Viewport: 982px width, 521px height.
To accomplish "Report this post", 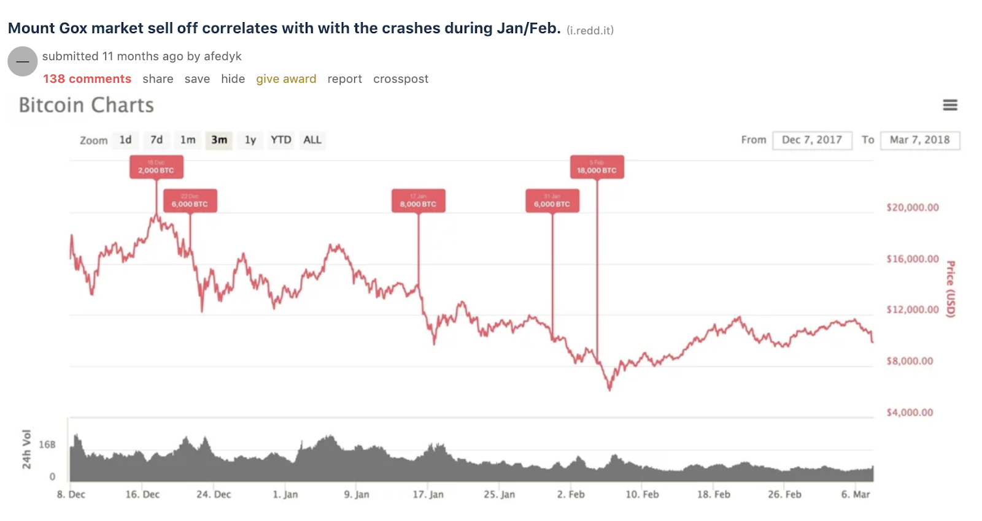I will click(345, 79).
